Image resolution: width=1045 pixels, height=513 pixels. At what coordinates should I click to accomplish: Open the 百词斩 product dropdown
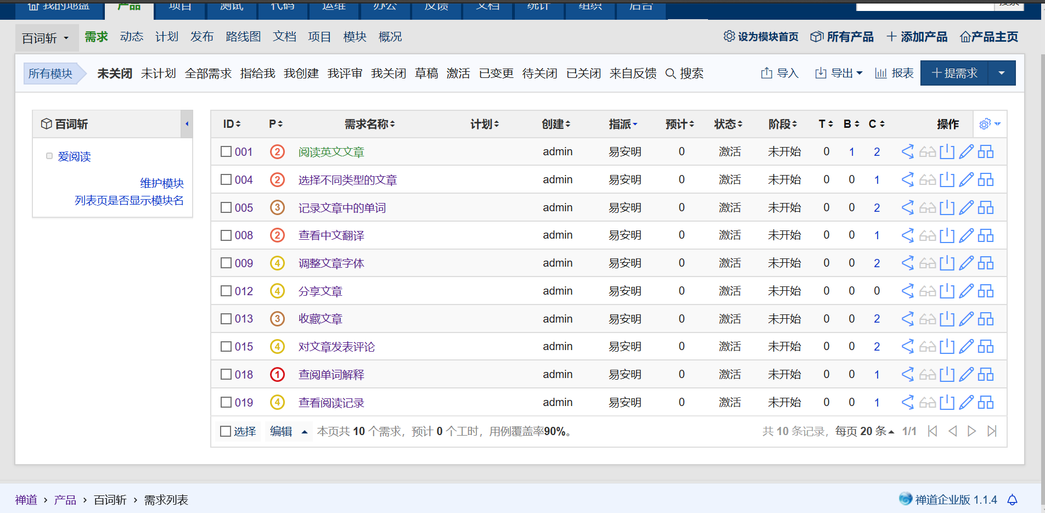[x=46, y=38]
